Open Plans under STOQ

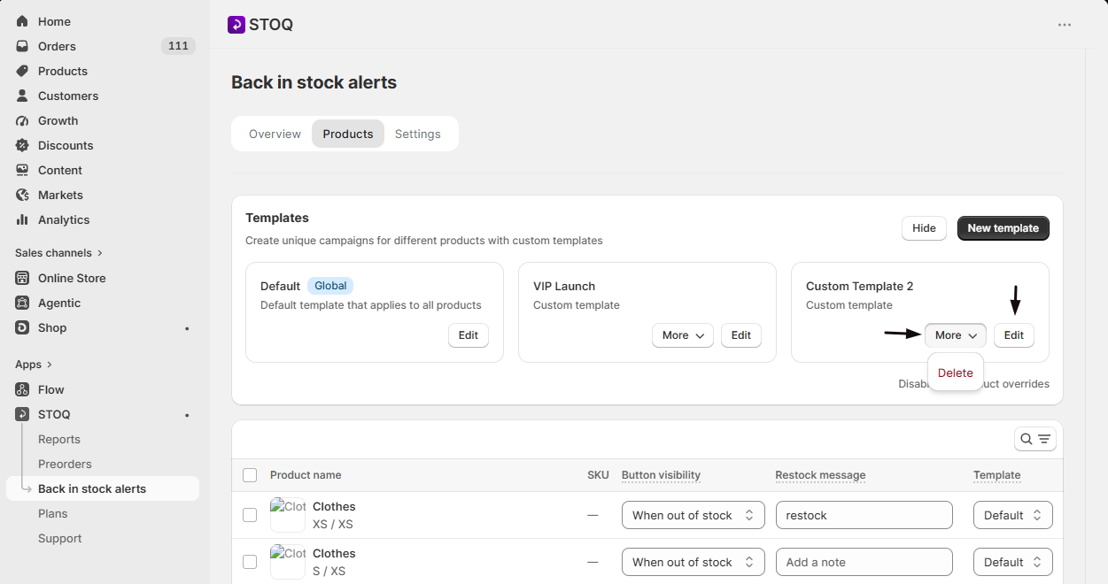[53, 513]
